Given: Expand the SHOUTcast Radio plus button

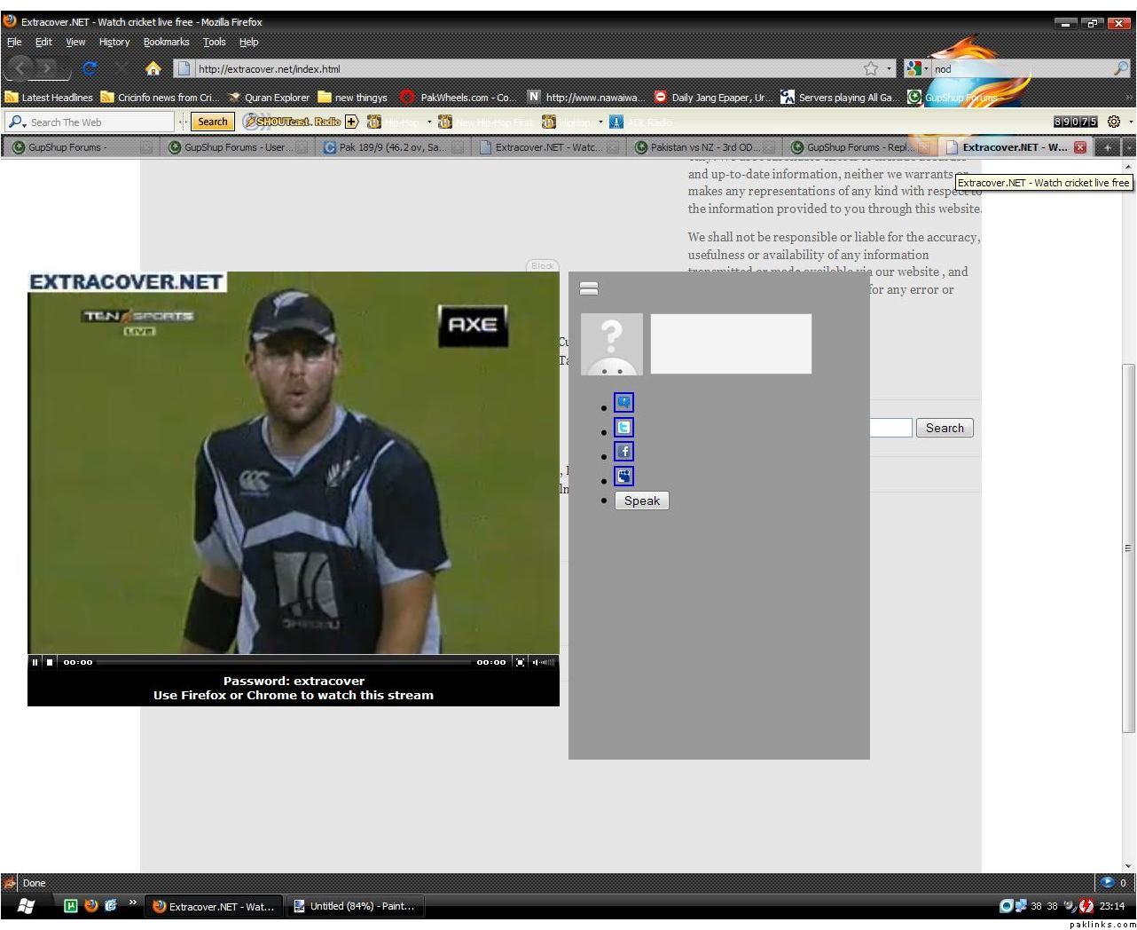Looking at the screenshot, I should click(x=351, y=122).
